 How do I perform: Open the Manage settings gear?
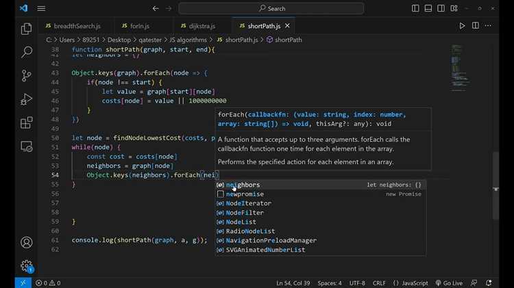pyautogui.click(x=26, y=265)
